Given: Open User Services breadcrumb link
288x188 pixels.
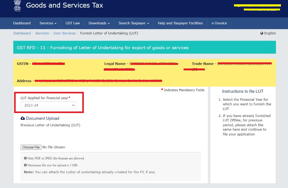Looking at the screenshot, I should point(64,33).
